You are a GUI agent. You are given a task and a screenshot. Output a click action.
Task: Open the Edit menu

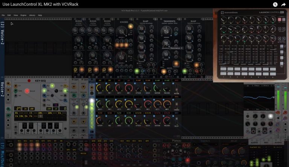pyautogui.click(x=9, y=15)
